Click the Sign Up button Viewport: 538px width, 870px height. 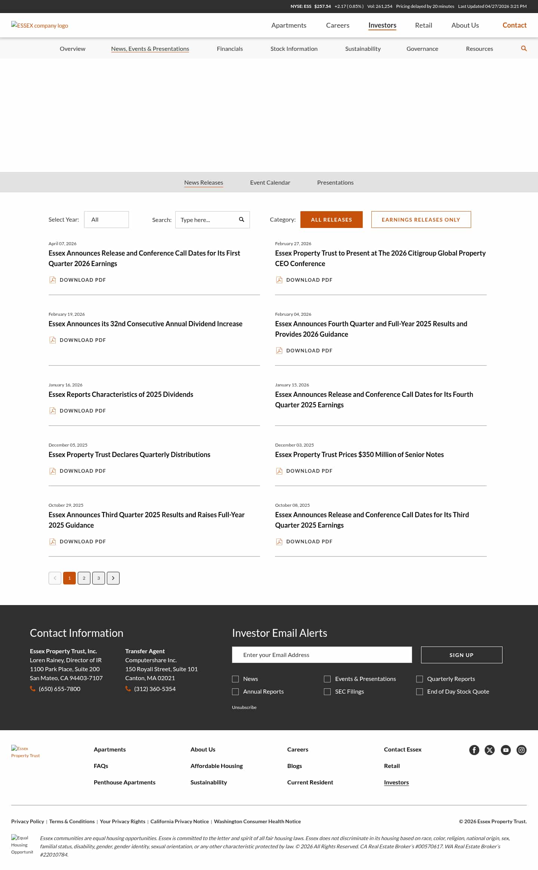tap(461, 655)
